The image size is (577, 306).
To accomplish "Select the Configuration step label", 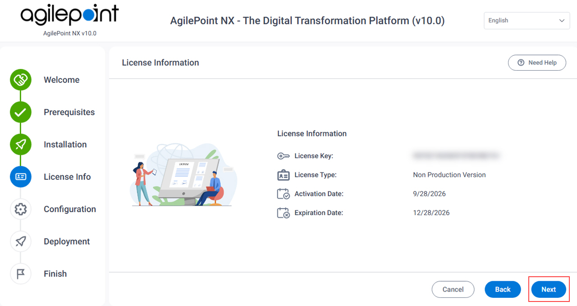I will (70, 209).
